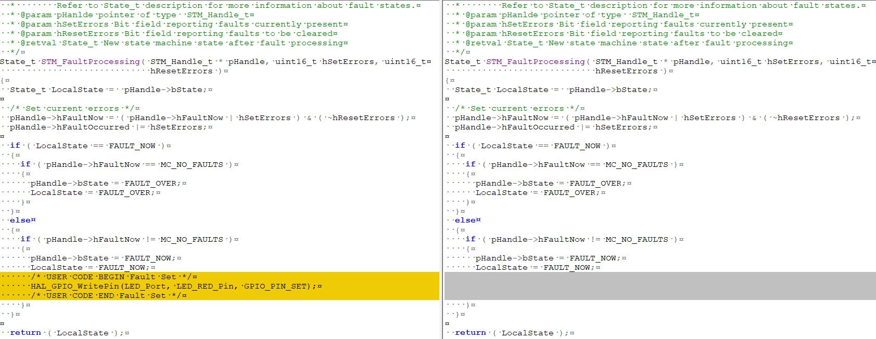Click the wrapped 'hResetErrors )' line in right pane
This screenshot has width=876, height=339.
click(632, 71)
